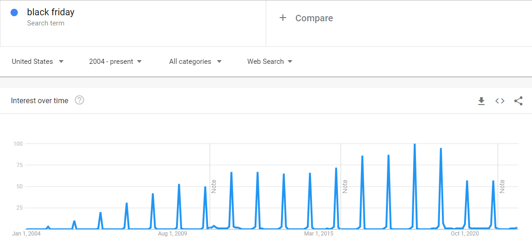This screenshot has width=532, height=248.
Task: Add a Compare search term
Action: 314,18
